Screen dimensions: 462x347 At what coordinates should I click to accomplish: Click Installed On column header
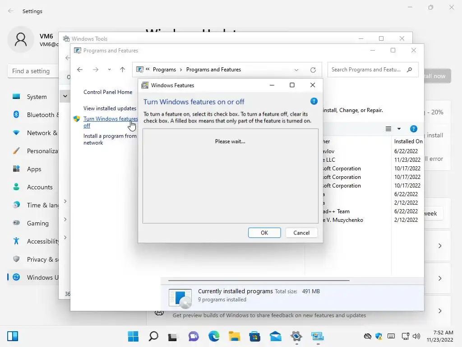point(408,141)
